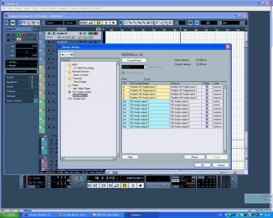
Task: Click Cancel in Device Setup
Action: tap(221, 165)
